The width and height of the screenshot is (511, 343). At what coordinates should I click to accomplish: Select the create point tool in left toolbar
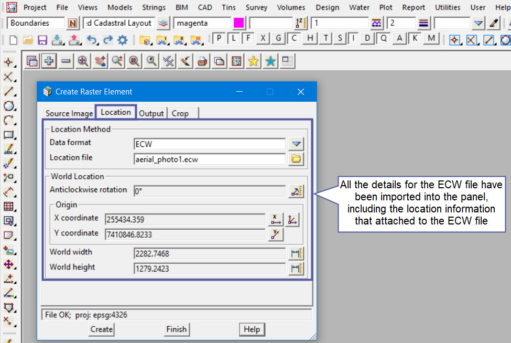(x=8, y=62)
